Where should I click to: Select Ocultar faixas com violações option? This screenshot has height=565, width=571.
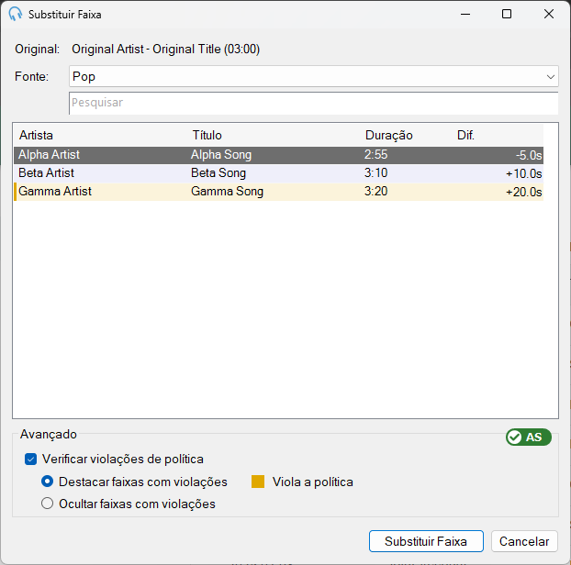(x=47, y=504)
